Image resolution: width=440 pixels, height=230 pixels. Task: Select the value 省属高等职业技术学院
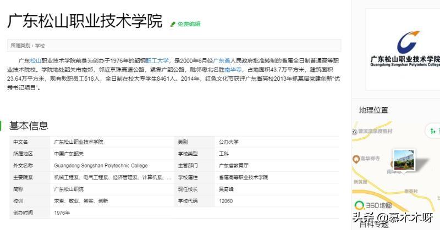[243, 177]
